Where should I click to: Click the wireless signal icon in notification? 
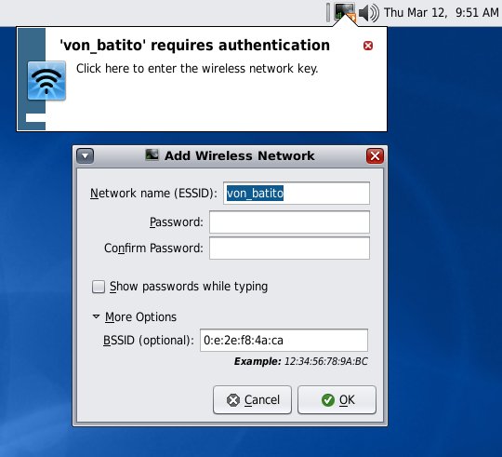tap(46, 80)
